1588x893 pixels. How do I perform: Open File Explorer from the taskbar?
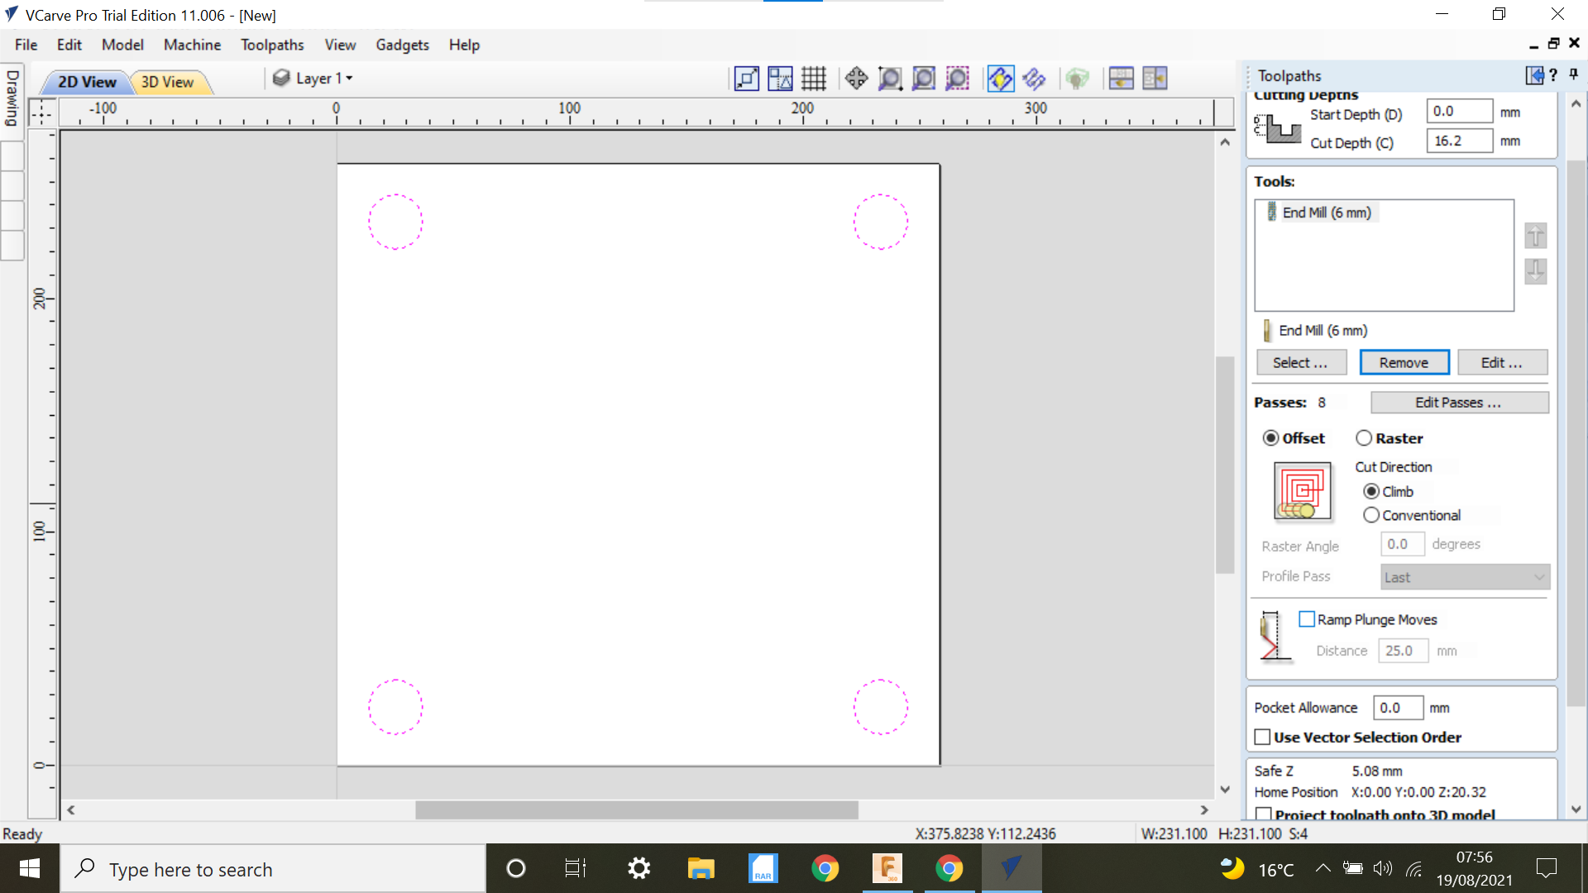click(x=701, y=869)
